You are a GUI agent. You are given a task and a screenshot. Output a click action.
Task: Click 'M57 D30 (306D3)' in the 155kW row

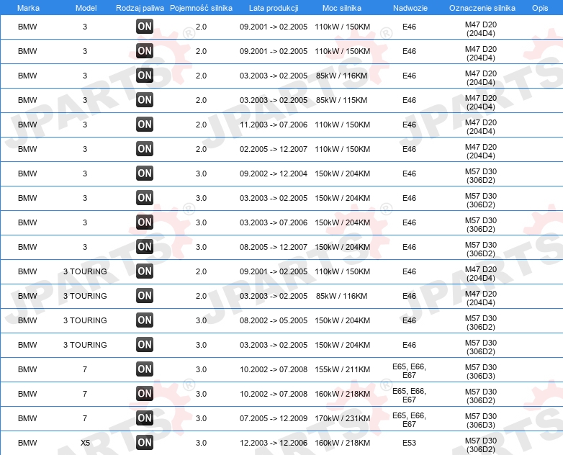[x=481, y=371]
